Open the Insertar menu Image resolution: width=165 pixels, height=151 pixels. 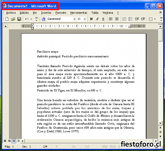click(46, 13)
